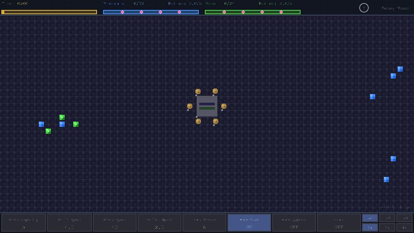Click the blue minerals progress bar
Image resolution: width=414 pixels, height=233 pixels.
point(151,12)
